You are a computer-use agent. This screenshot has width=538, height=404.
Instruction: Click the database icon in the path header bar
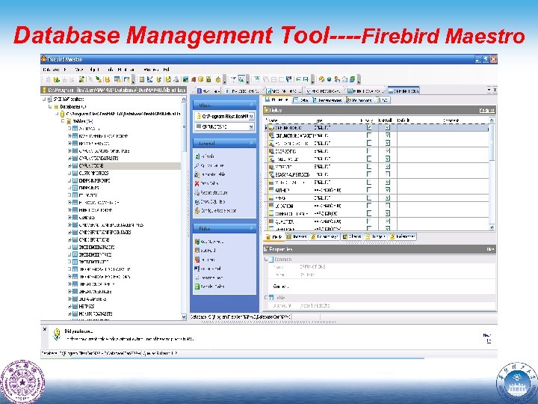[x=44, y=90]
